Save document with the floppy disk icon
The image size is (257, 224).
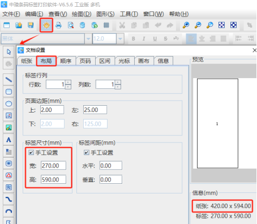(x=31, y=25)
